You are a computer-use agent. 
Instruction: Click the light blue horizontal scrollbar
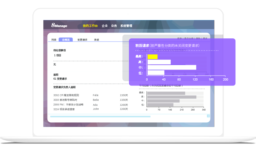pos(100,116)
